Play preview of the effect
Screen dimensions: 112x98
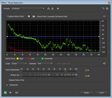point(11,93)
